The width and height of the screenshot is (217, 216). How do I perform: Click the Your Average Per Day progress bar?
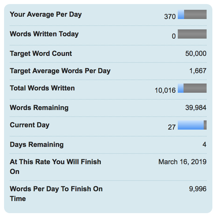tap(192, 14)
